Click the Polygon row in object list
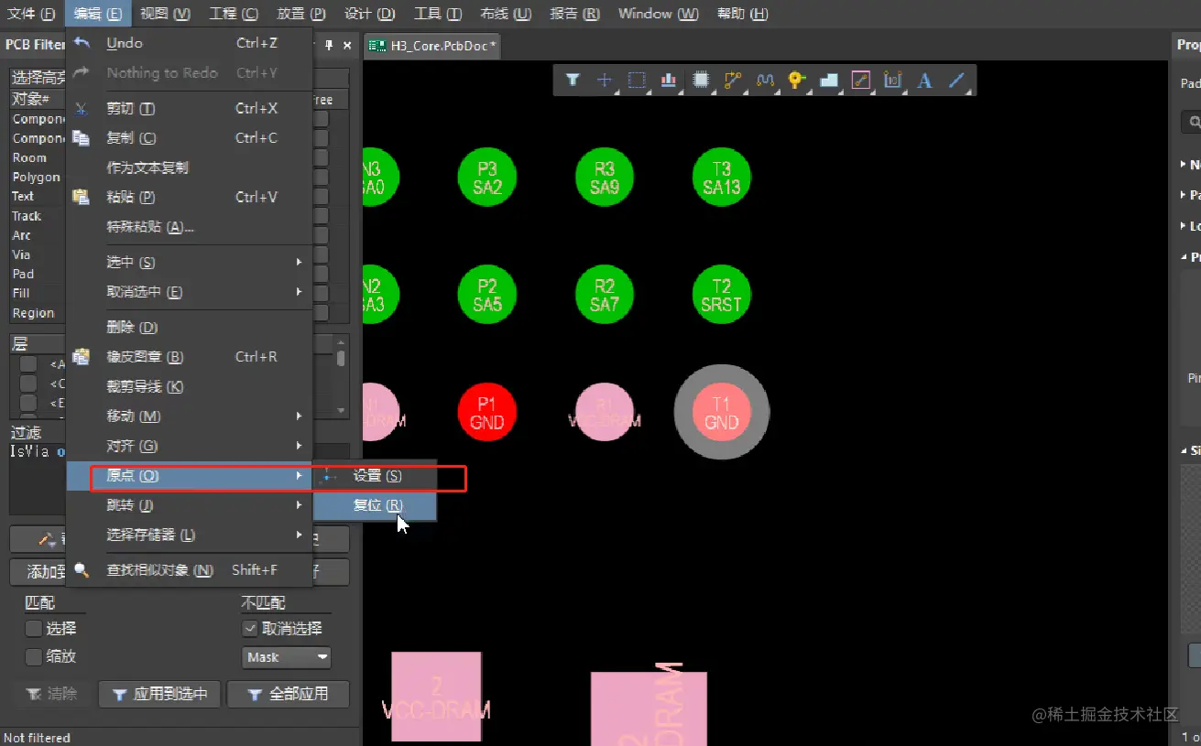 click(x=37, y=177)
